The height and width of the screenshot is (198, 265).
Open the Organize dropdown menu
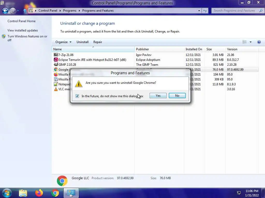coord(63,42)
